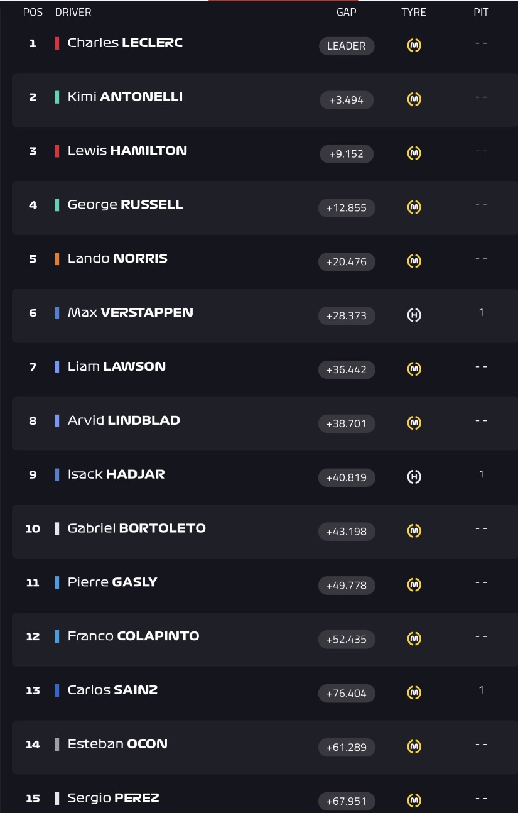Click Verstappen's hard tyre icon
Viewport: 518px width, 813px height.
pyautogui.click(x=414, y=315)
